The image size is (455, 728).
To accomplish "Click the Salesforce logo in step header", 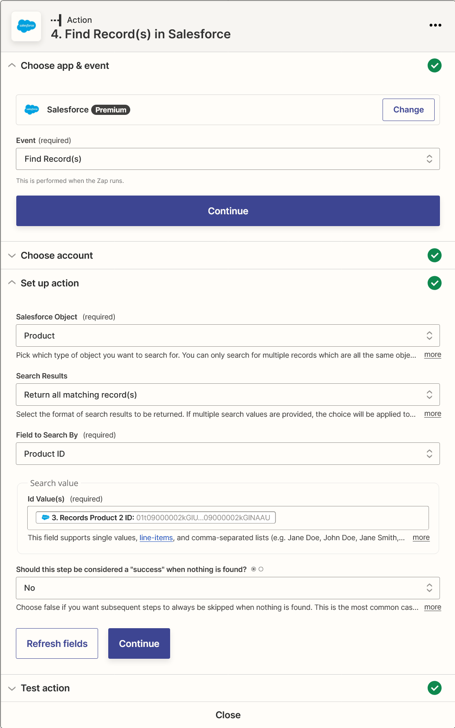I will tap(26, 26).
